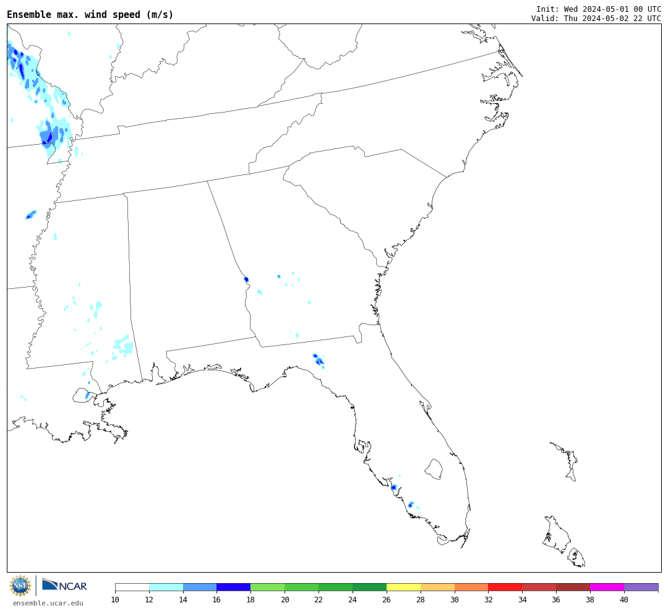Click the light cyan 12-14 colorbar swatch
The image size is (668, 611).
coord(166,587)
